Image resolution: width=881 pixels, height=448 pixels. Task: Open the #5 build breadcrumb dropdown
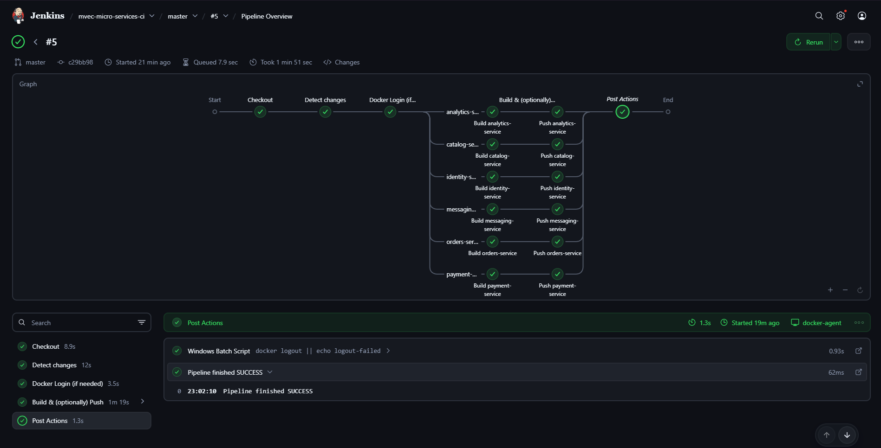[226, 16]
